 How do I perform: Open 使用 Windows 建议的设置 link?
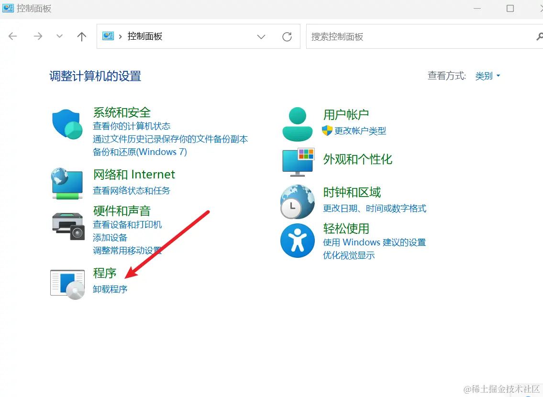pos(374,243)
